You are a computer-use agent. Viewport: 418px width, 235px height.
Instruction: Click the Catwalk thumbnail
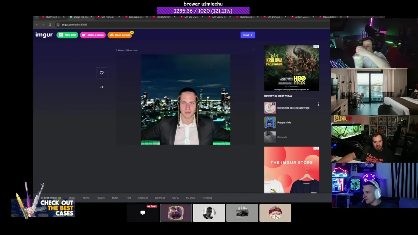(x=270, y=137)
